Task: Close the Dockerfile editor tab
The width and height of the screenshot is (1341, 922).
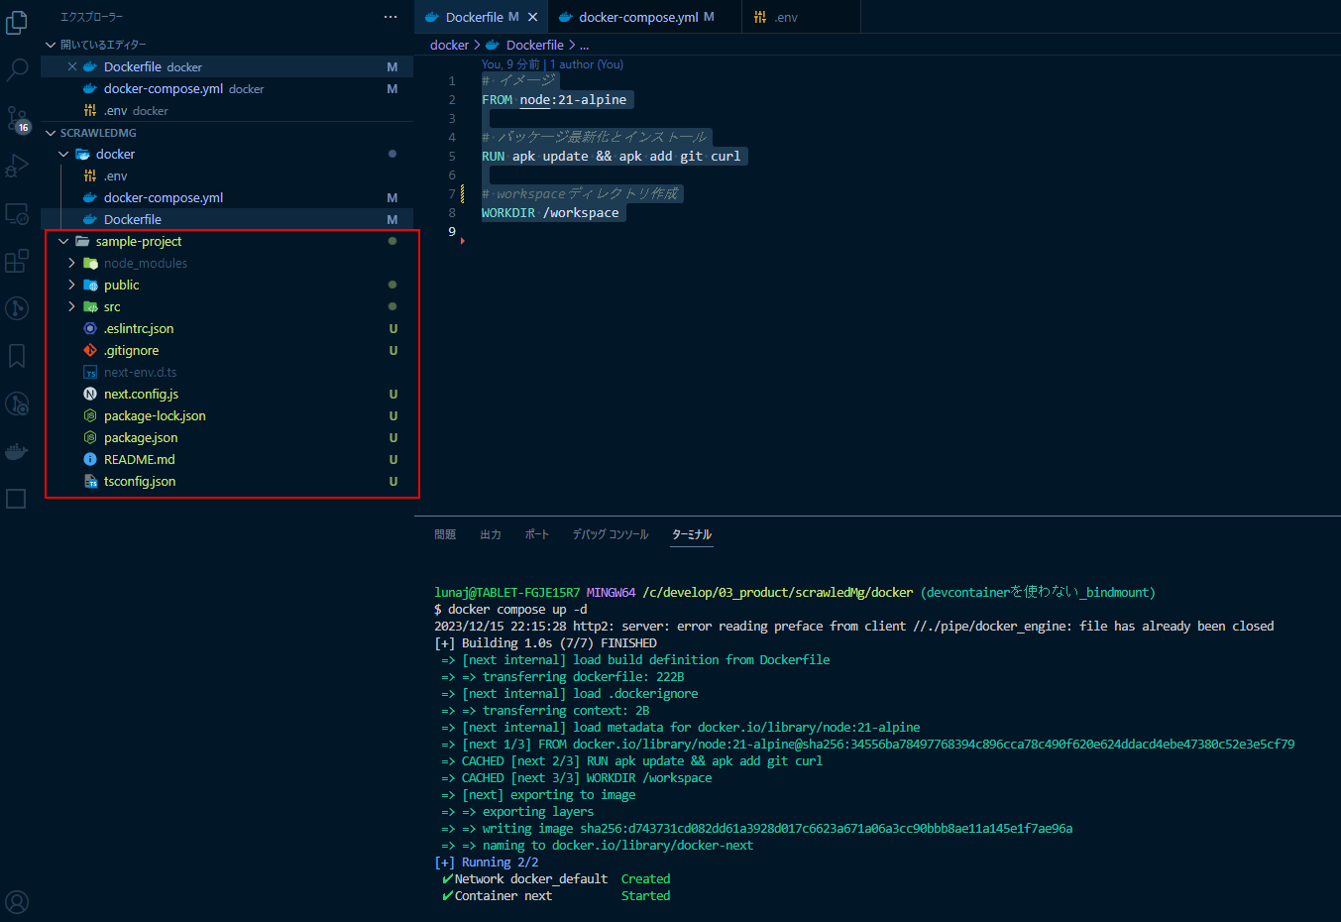Action: coord(533,17)
